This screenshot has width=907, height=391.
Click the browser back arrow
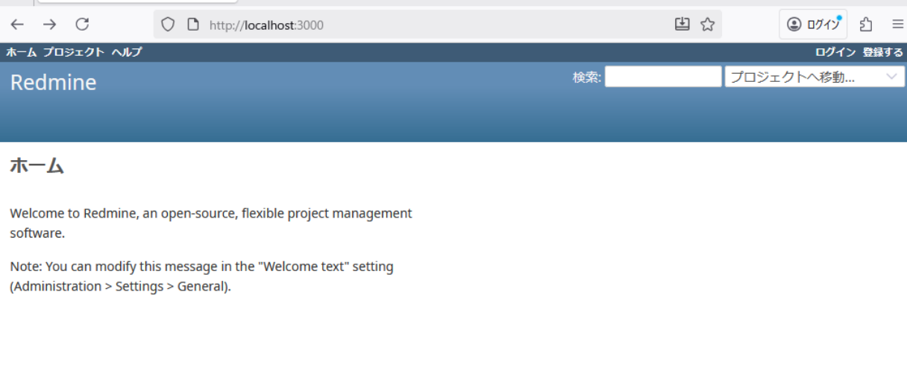pos(17,25)
